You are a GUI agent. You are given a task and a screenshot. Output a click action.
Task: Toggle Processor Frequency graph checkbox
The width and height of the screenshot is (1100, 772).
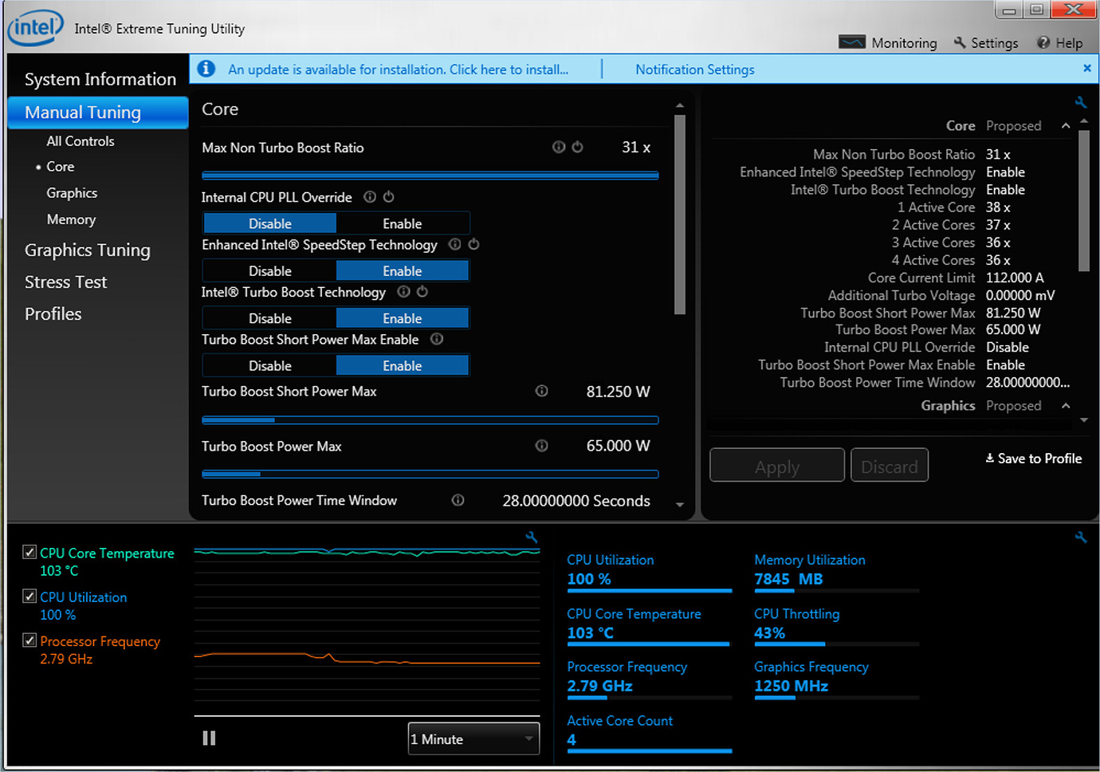coord(29,640)
